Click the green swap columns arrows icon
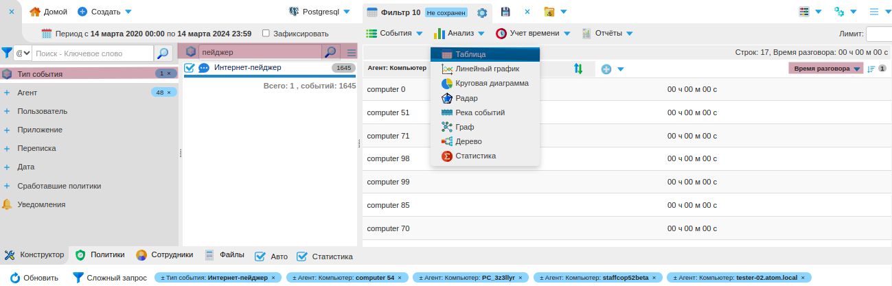The image size is (892, 286). click(x=578, y=69)
